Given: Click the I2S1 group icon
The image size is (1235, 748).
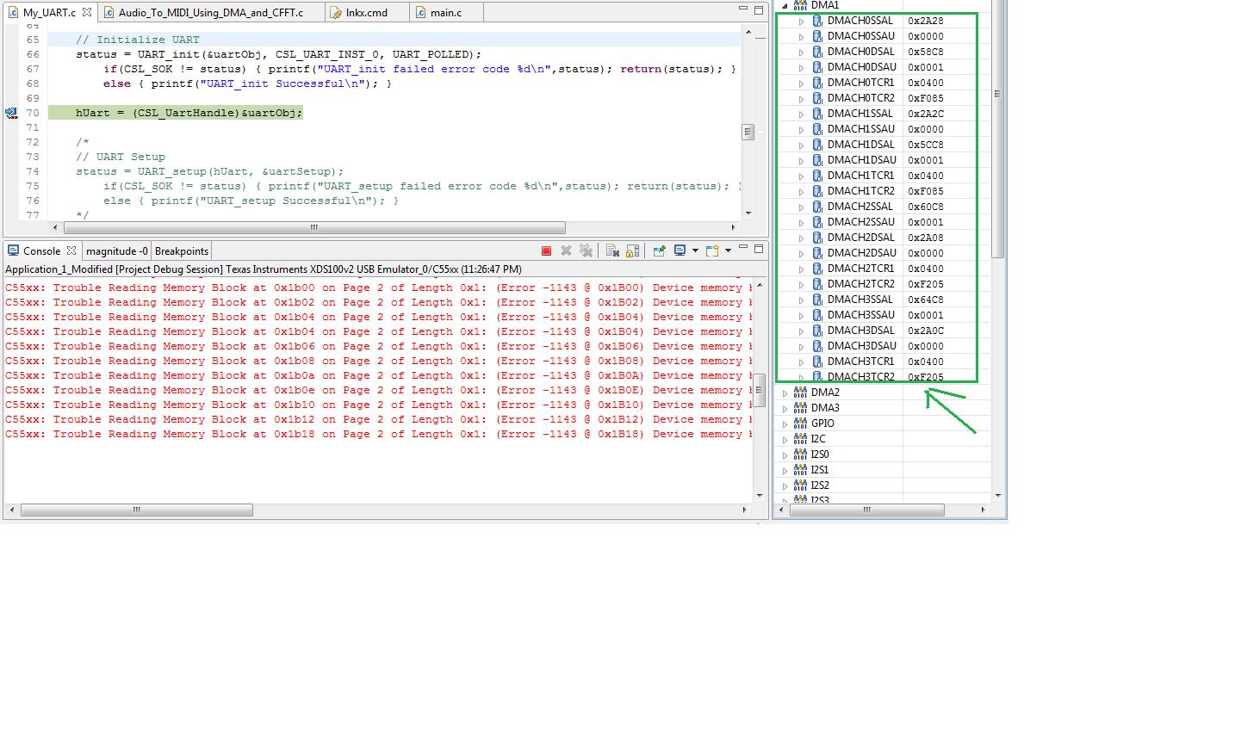Looking at the screenshot, I should click(x=800, y=470).
